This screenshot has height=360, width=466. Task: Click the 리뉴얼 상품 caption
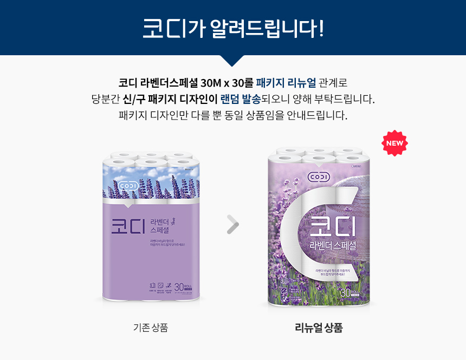tap(319, 328)
